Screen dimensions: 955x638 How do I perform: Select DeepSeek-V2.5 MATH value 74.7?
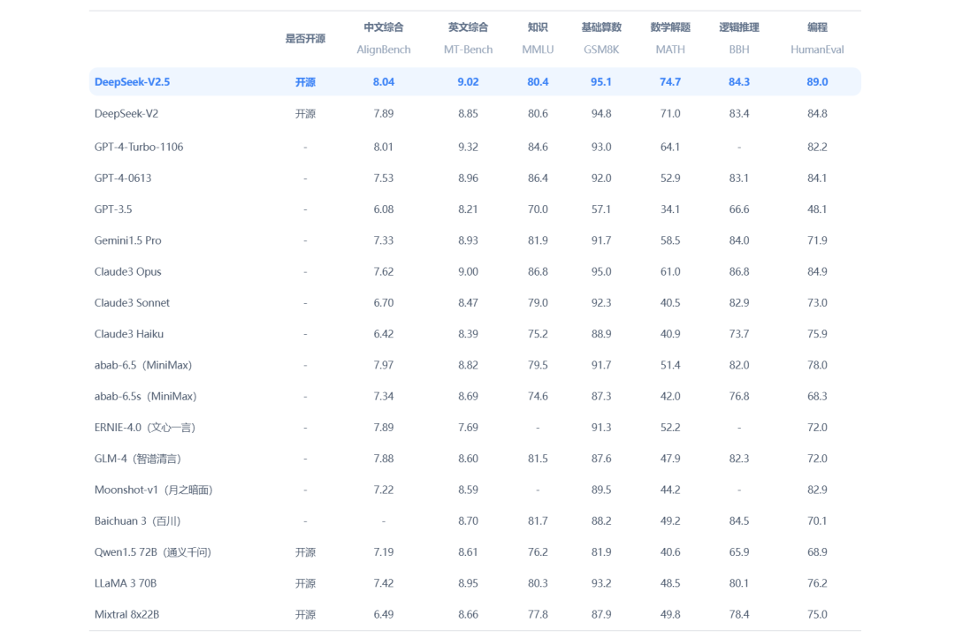(670, 81)
